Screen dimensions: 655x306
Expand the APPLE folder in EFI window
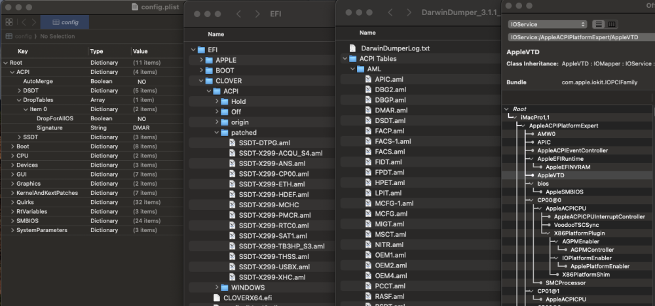[201, 60]
